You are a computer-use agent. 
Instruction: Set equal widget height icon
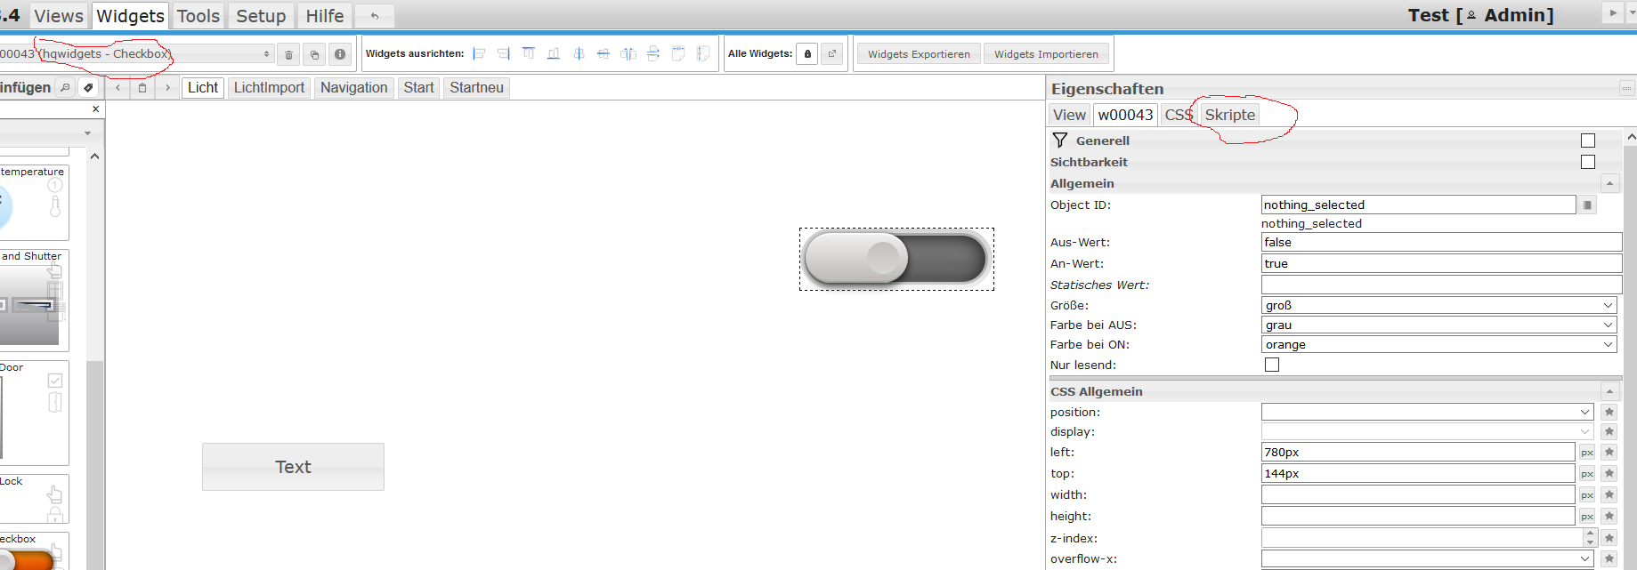(703, 53)
